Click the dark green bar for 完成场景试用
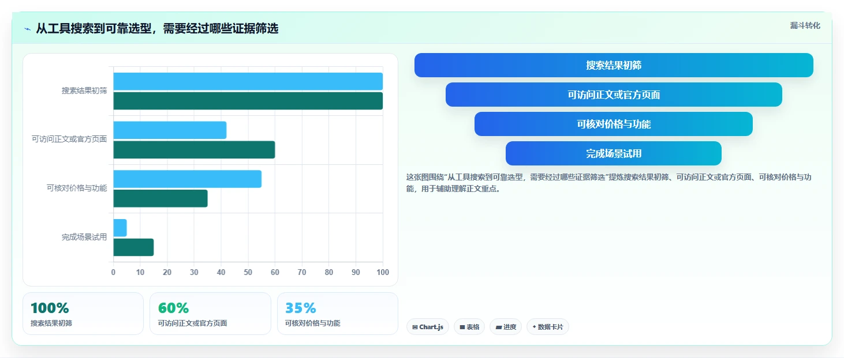844x358 pixels. coord(133,247)
